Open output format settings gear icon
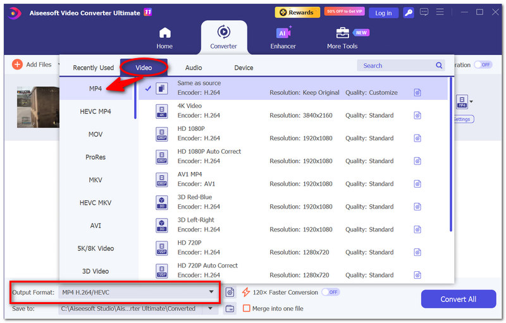Screen dimensions: 506x323 [x=230, y=293]
